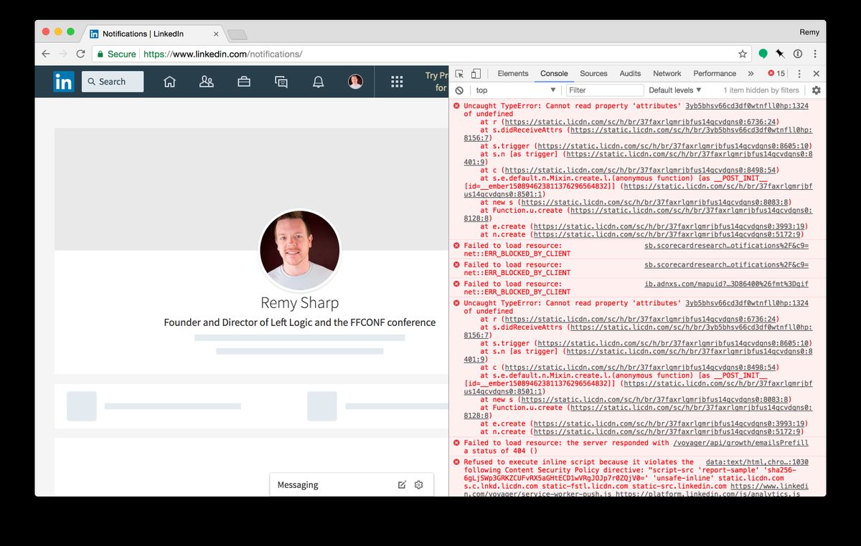Open ib.adnxs.com/mapuid resource link
This screenshot has height=546, width=861.
point(726,284)
